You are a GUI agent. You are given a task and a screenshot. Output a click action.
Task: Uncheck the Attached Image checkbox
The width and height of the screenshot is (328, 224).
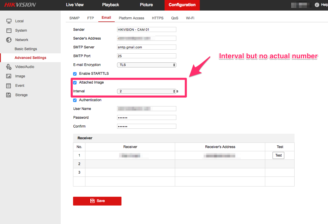[x=75, y=82]
